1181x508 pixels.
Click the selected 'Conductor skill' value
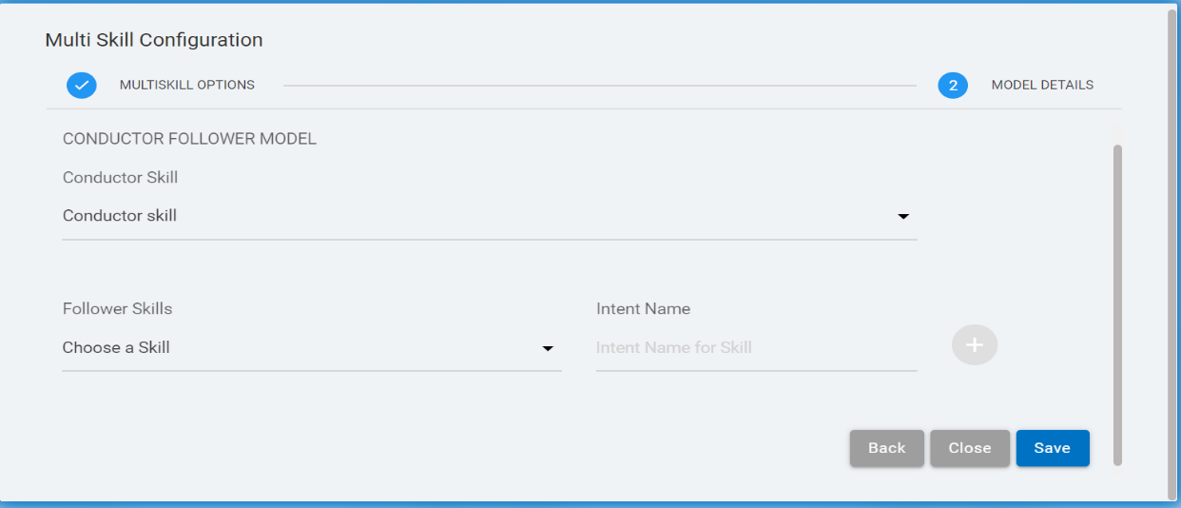120,216
